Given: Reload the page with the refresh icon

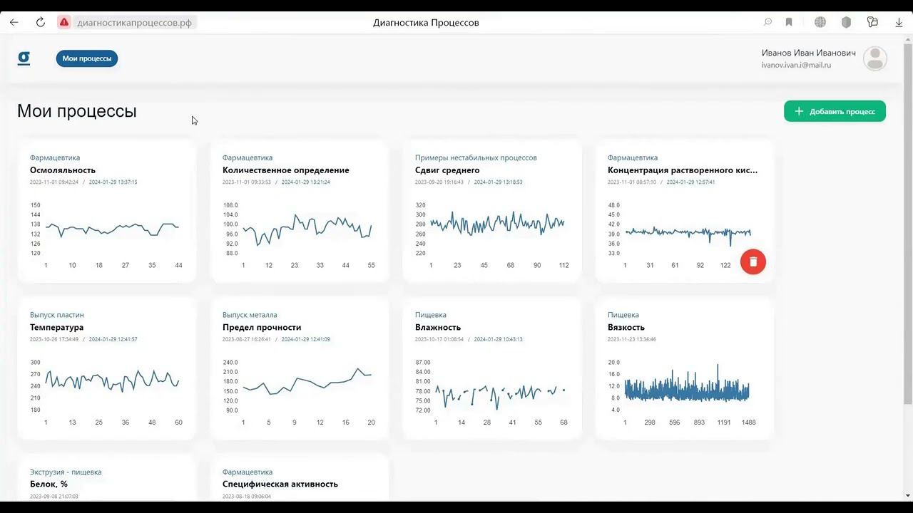Looking at the screenshot, I should [41, 22].
